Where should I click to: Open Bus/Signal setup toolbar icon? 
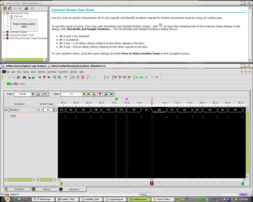point(74,77)
